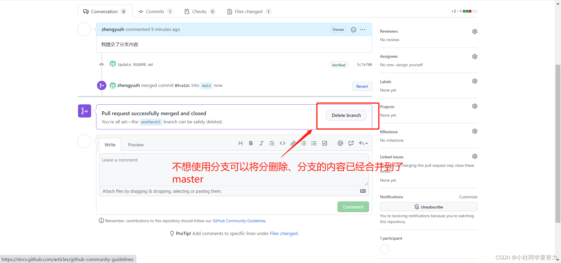
Task: Toggle bold formatting in comment toolbar
Action: tap(251, 143)
